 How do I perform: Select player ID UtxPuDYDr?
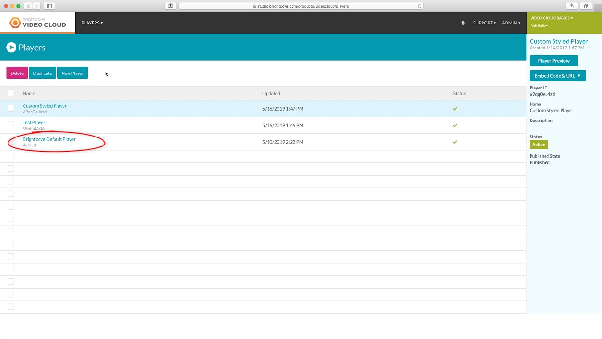[x=34, y=129]
